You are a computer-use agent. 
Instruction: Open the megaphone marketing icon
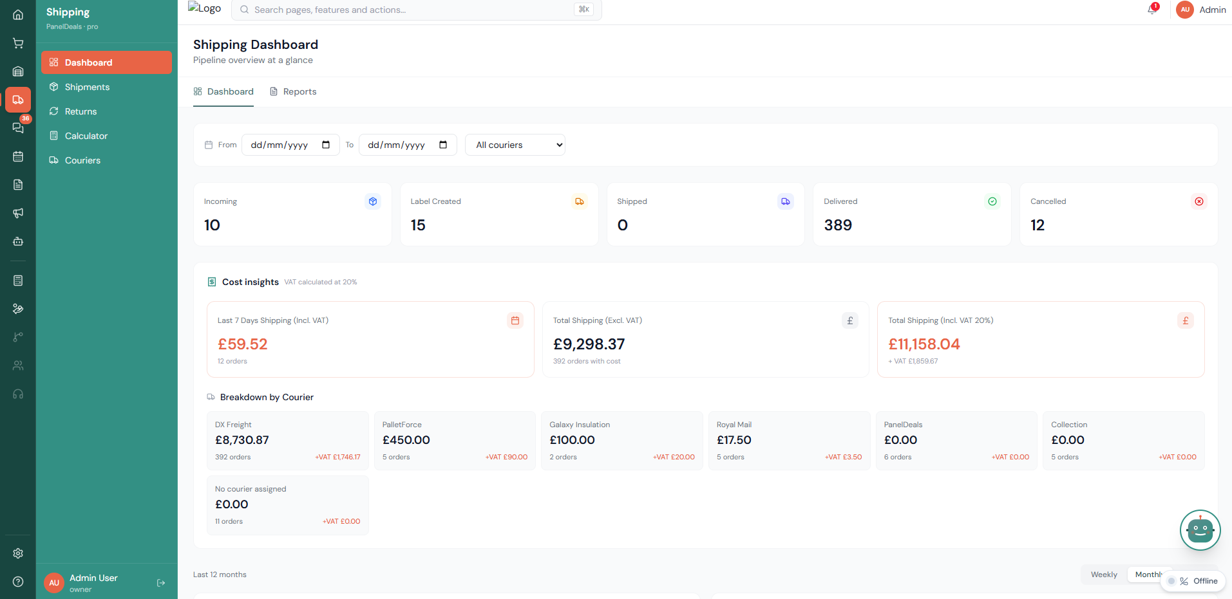tap(18, 213)
